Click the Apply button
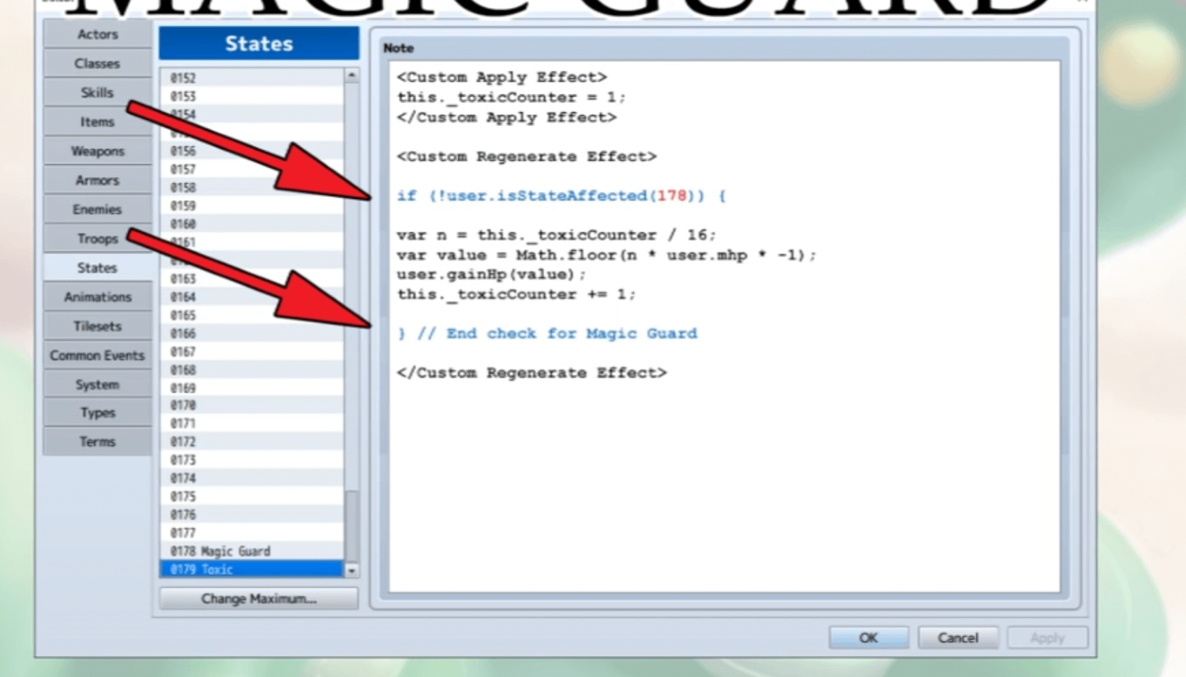The width and height of the screenshot is (1186, 677). 1047,638
